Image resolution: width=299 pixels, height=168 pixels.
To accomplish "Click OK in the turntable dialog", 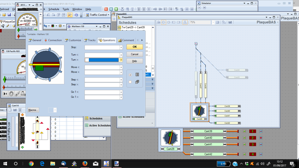I will click(135, 47).
